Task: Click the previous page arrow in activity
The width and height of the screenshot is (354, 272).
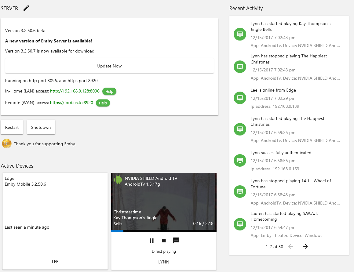Action: 290,246
